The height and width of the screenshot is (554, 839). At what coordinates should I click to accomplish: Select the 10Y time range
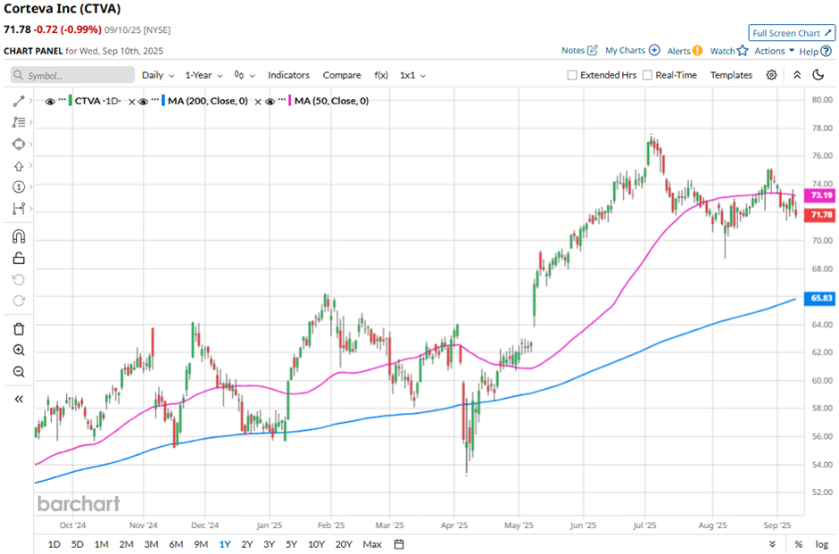(316, 544)
